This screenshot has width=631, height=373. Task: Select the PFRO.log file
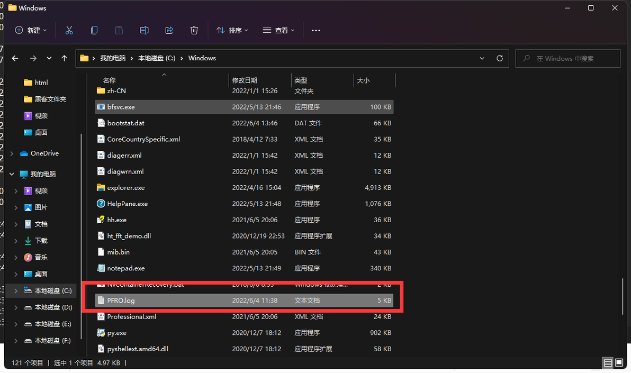coord(244,301)
